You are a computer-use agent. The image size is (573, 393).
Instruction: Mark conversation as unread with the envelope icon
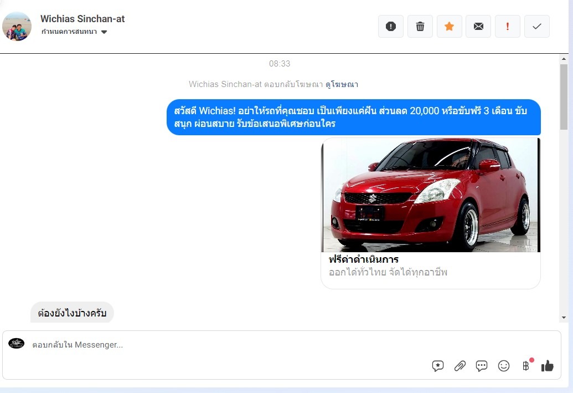(478, 27)
